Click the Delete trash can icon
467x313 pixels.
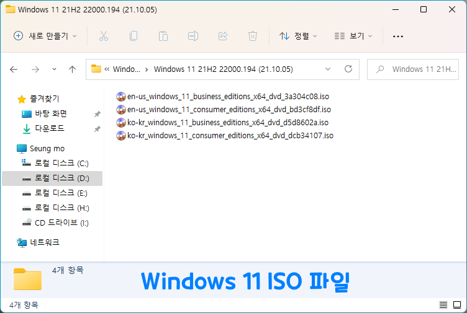[x=253, y=36]
